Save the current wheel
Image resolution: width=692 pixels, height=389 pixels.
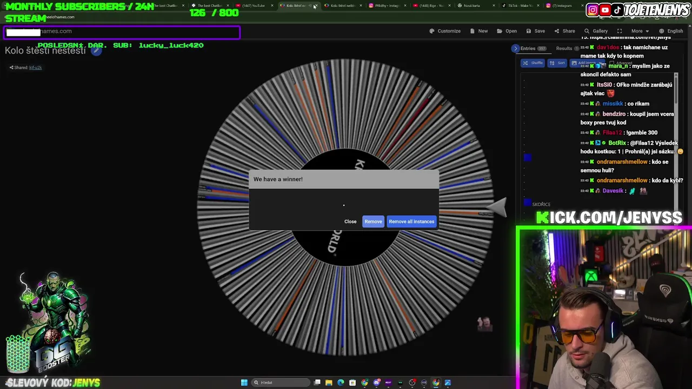coord(536,31)
